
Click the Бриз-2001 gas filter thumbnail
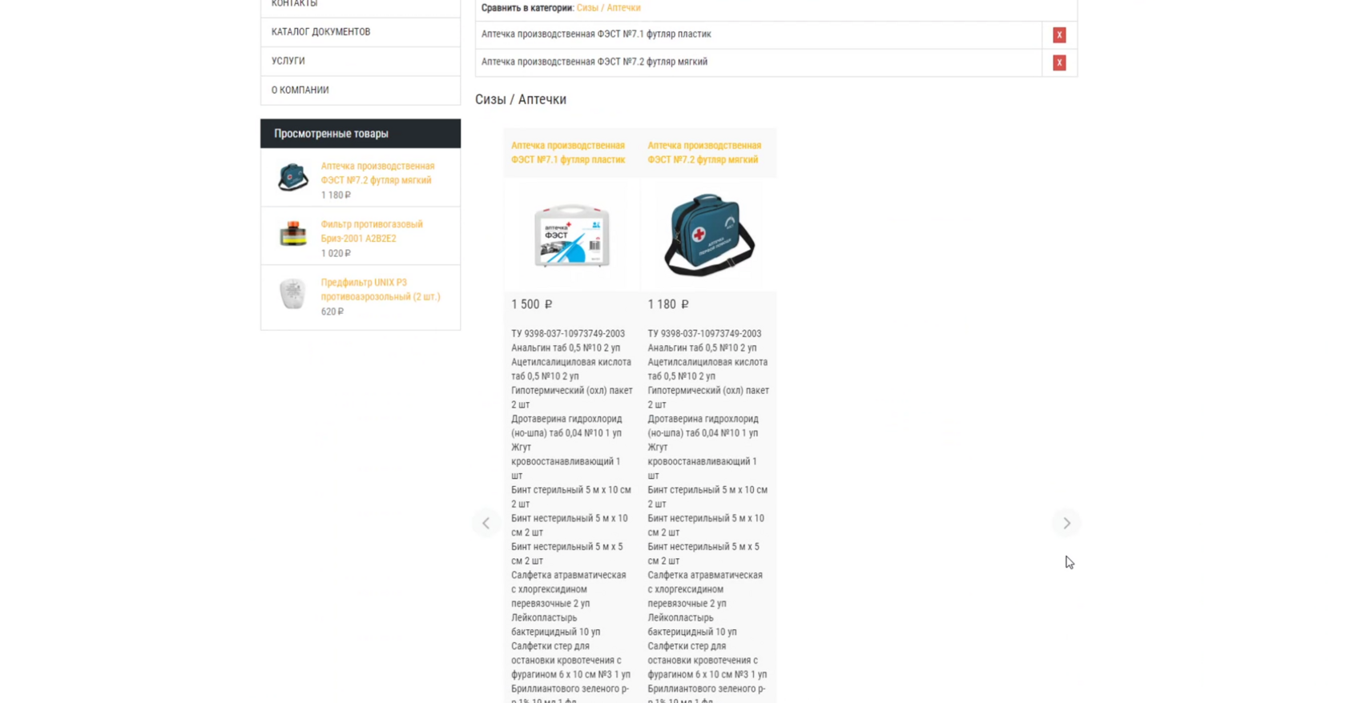coord(292,235)
